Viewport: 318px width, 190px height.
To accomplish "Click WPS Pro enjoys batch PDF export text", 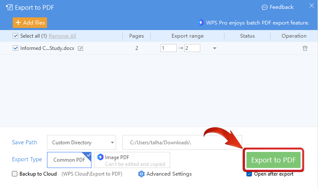I will 257,23.
